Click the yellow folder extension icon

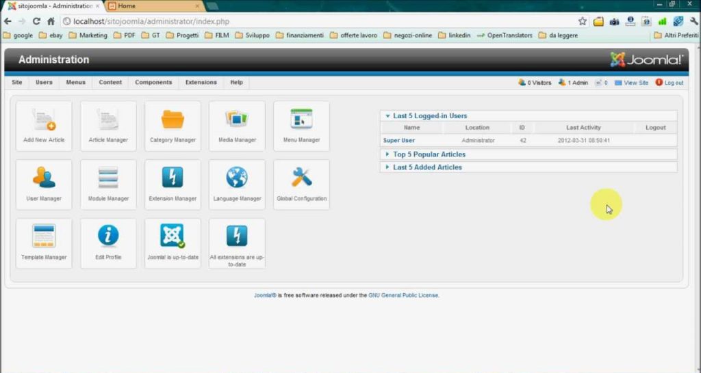[598, 21]
